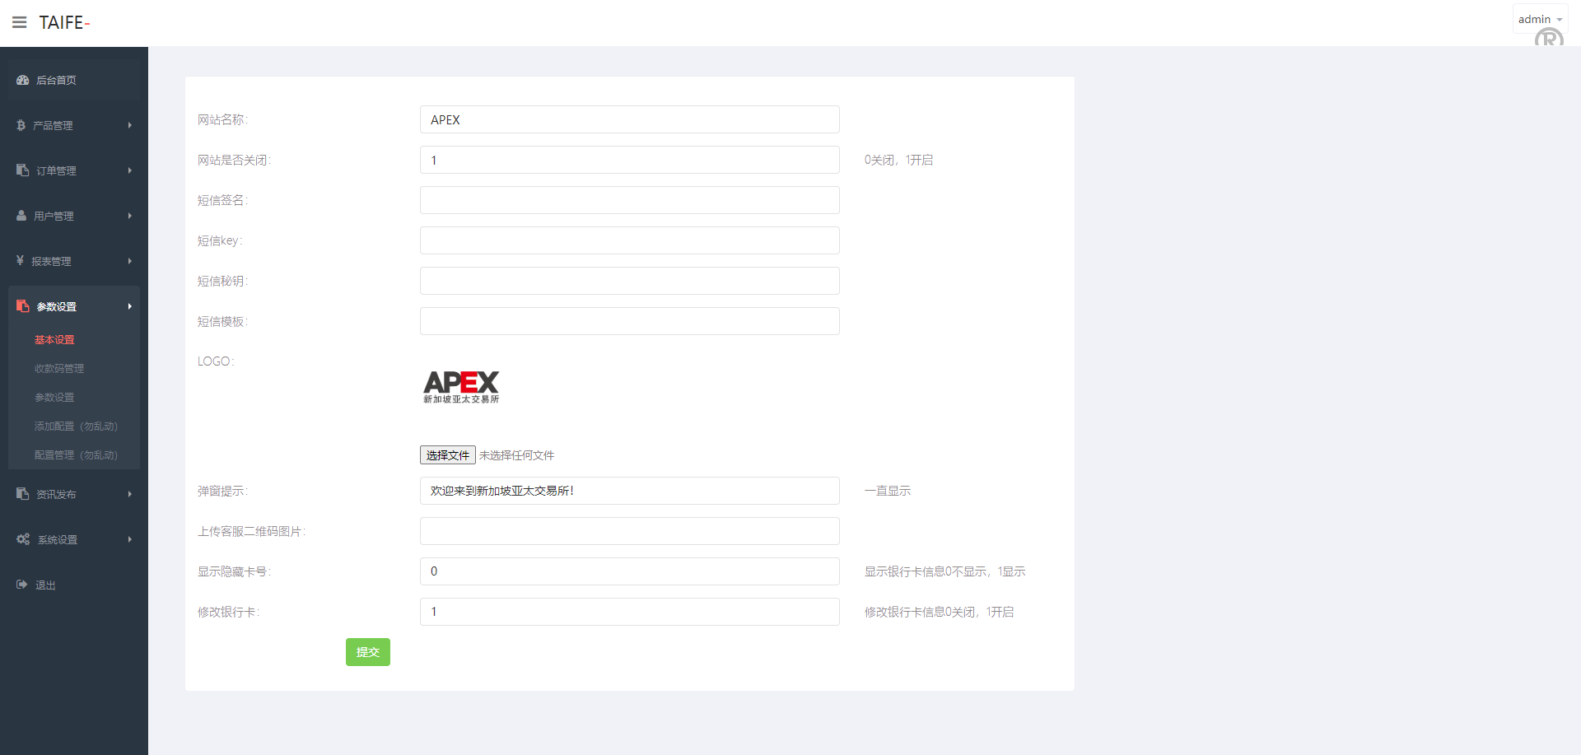Click the gears icon beside 系统设置
Screen dimensions: 1581x755
23,539
